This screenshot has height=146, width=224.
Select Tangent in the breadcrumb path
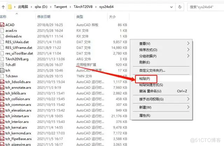pos(61,7)
